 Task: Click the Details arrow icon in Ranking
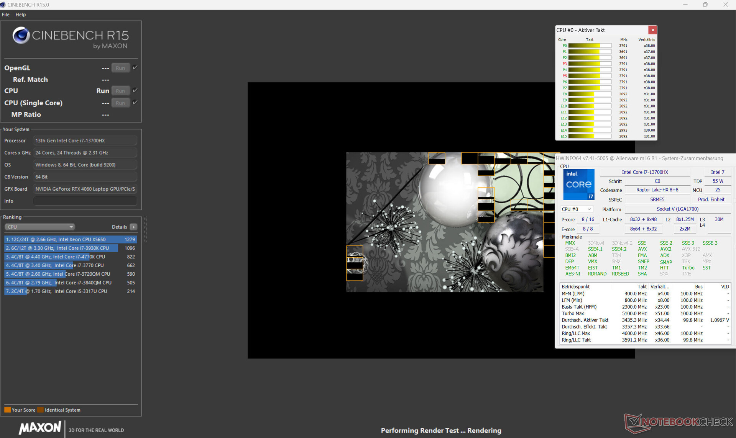pyautogui.click(x=133, y=227)
